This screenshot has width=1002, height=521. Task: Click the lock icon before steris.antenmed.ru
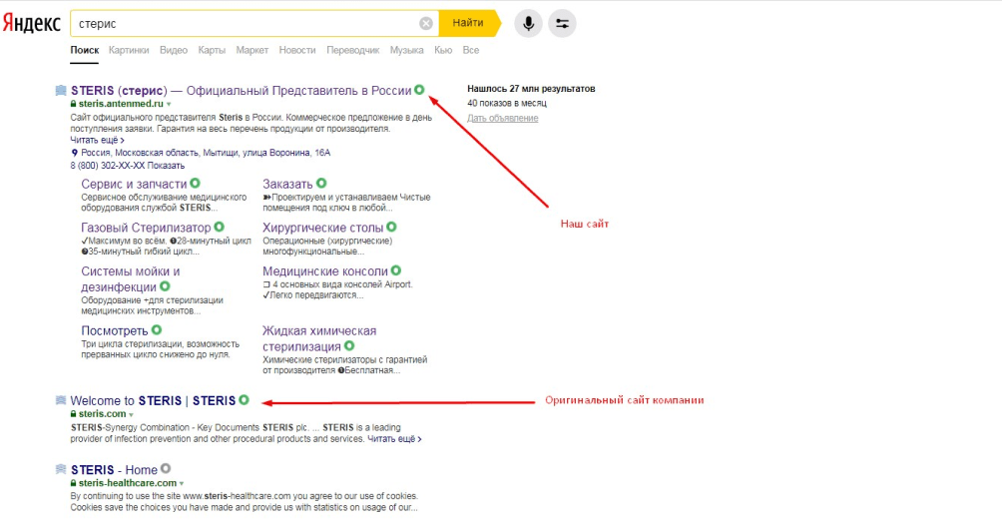pos(74,104)
